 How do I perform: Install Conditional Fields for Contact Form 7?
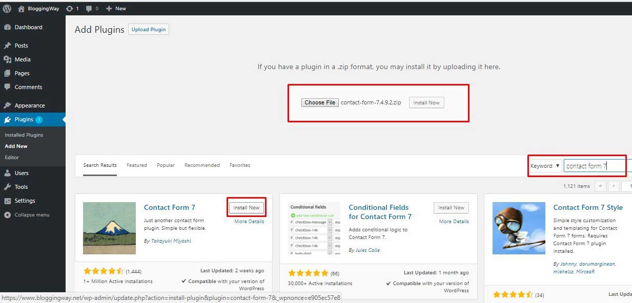(451, 208)
